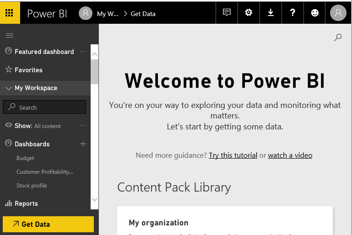
Task: Select Favorites in navigation pane
Action: click(28, 70)
